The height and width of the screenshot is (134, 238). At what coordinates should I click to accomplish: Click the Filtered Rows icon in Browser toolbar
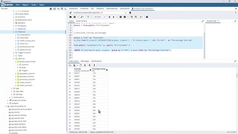pyautogui.click(x=58, y=9)
